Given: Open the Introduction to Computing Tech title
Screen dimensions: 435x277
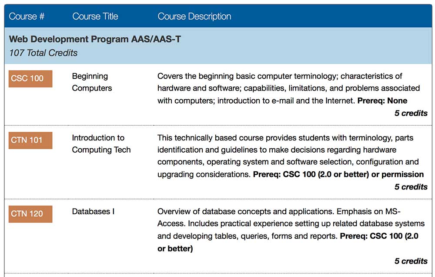Looking at the screenshot, I should (x=101, y=143).
